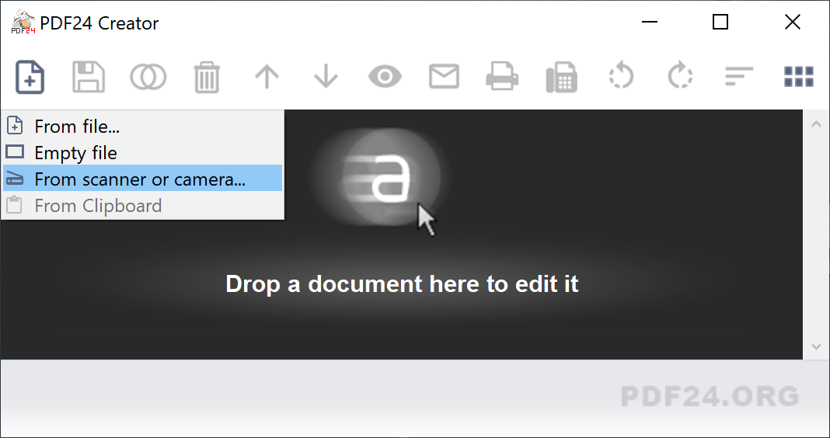
Task: Click the envelope email icon
Action: pos(444,77)
